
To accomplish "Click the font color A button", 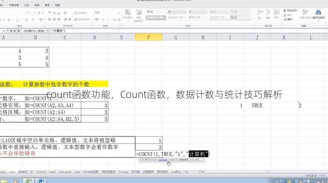I will pyautogui.click(x=33, y=20).
